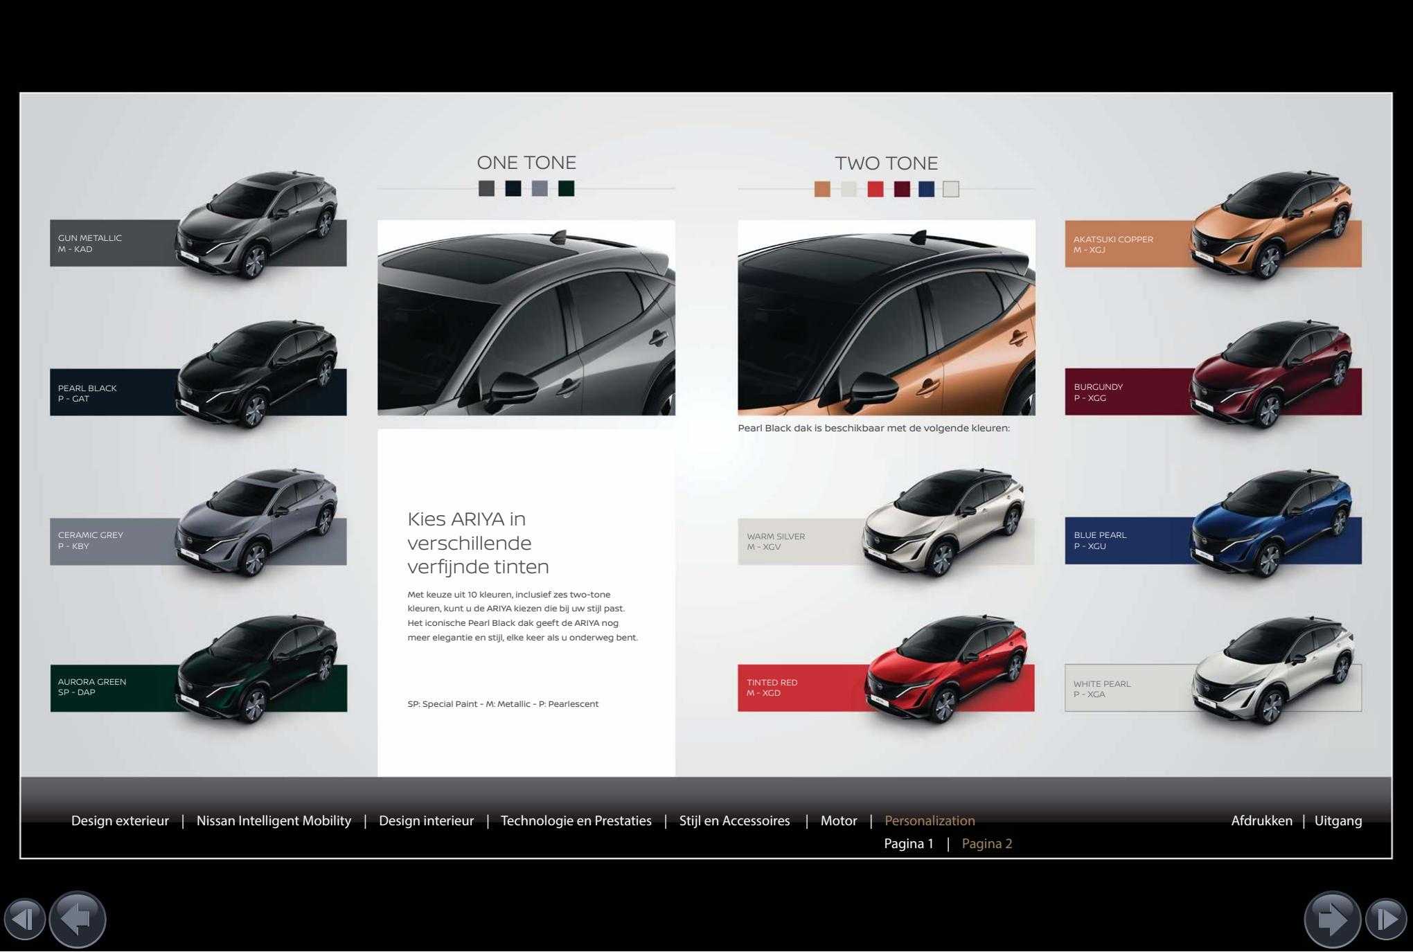The image size is (1413, 952).
Task: Switch to Pagina 2
Action: [x=987, y=843]
